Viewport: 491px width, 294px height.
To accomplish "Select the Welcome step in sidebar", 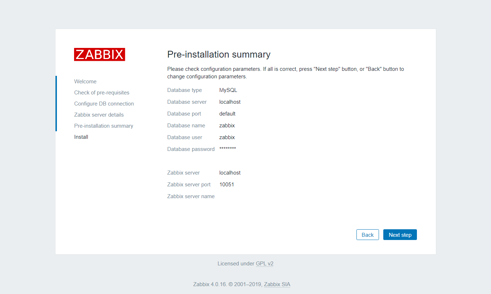I will 85,82.
